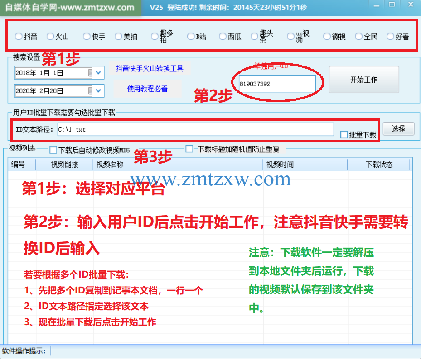
Task: Open the 抖音快手火山转换工具 link
Action: [x=150, y=68]
